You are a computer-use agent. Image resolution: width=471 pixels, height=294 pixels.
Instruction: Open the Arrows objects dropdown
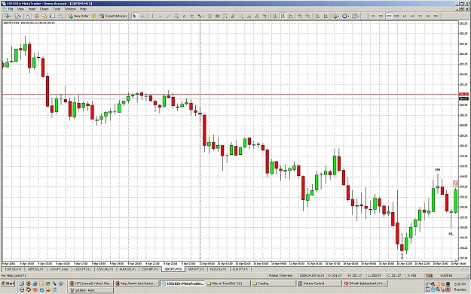tap(201, 17)
